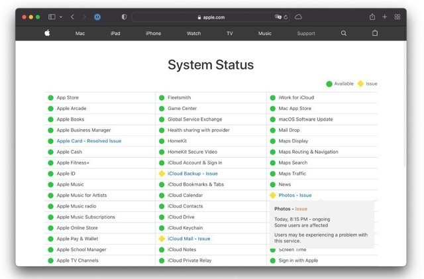The height and width of the screenshot is (279, 424).
Task: Click the green dot beside Maps Search
Action: tap(273, 162)
